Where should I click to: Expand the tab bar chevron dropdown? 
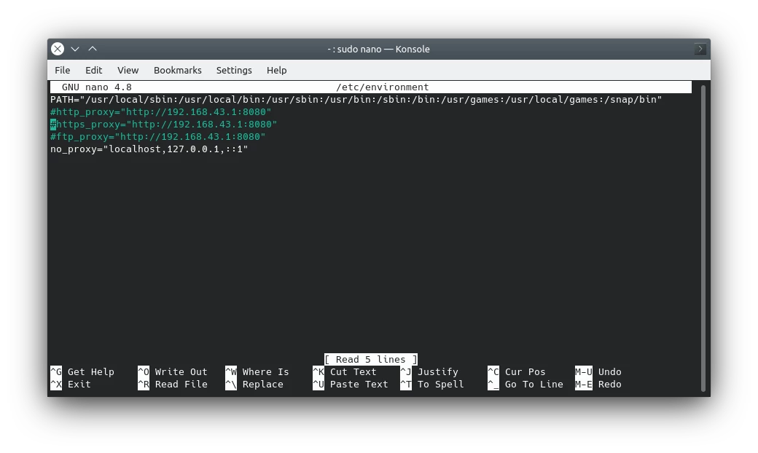(x=75, y=48)
